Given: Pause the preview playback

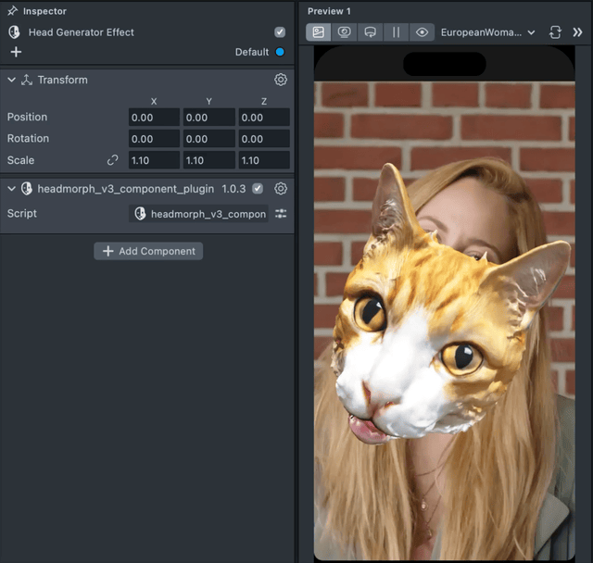Looking at the screenshot, I should (x=396, y=31).
